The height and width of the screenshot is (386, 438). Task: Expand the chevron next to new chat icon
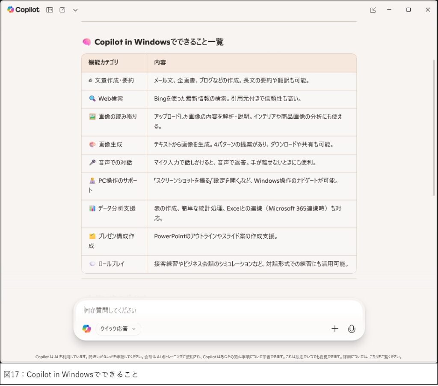coord(75,10)
